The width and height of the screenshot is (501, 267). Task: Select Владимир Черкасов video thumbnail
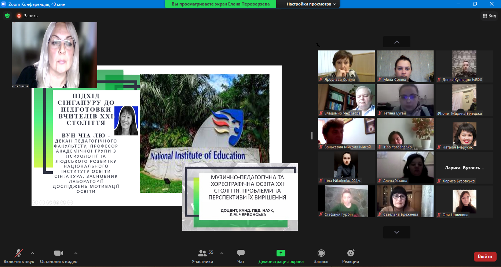pos(346,100)
